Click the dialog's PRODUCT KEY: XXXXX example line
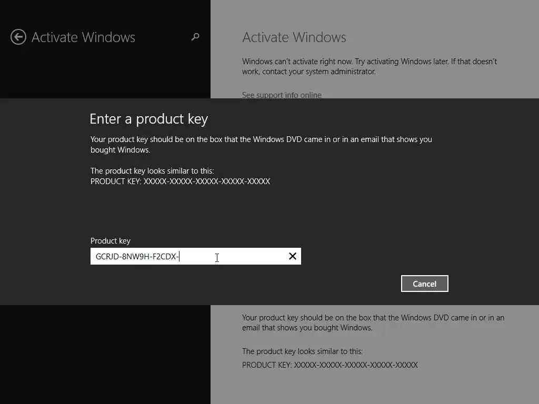The height and width of the screenshot is (404, 539). pyautogui.click(x=180, y=181)
